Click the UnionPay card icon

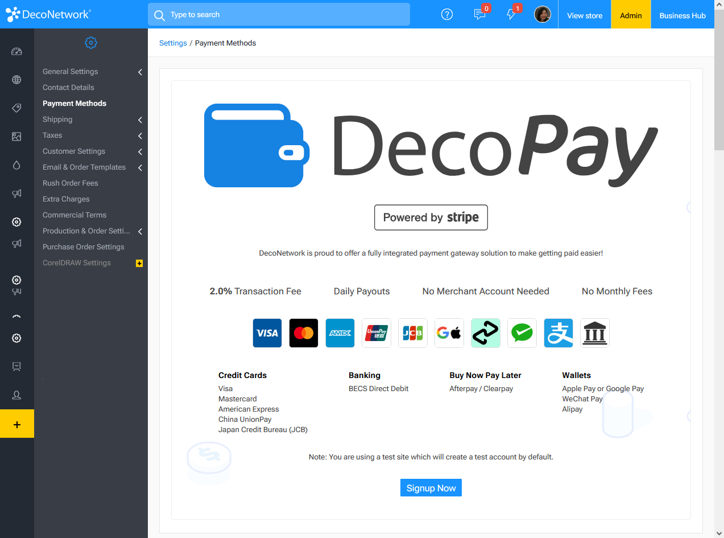[x=377, y=333]
